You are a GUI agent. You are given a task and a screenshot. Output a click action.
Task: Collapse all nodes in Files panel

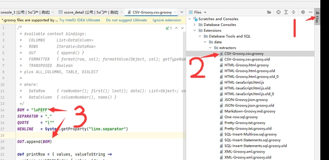pos(293,12)
